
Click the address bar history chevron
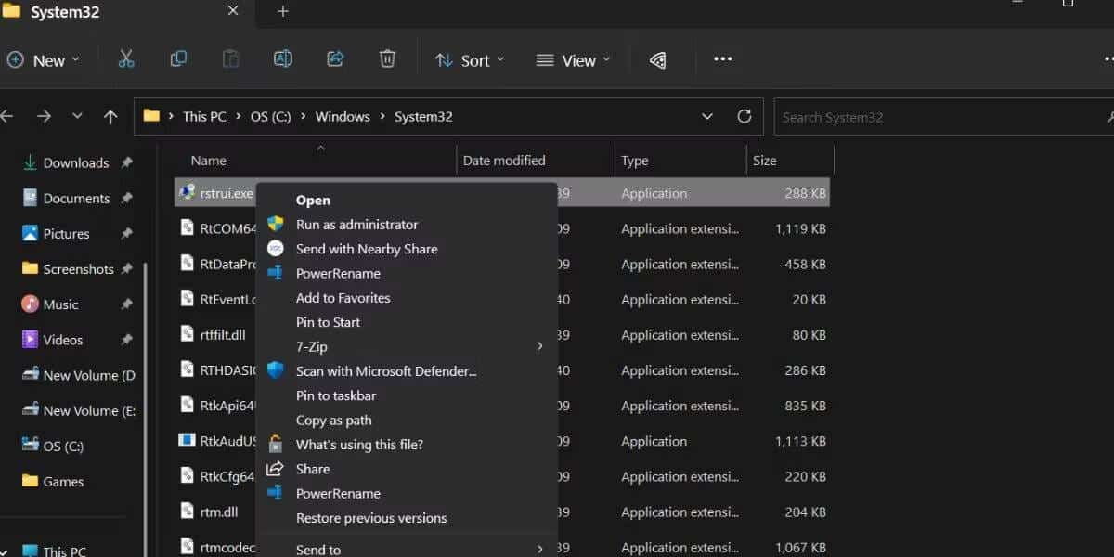coord(706,116)
